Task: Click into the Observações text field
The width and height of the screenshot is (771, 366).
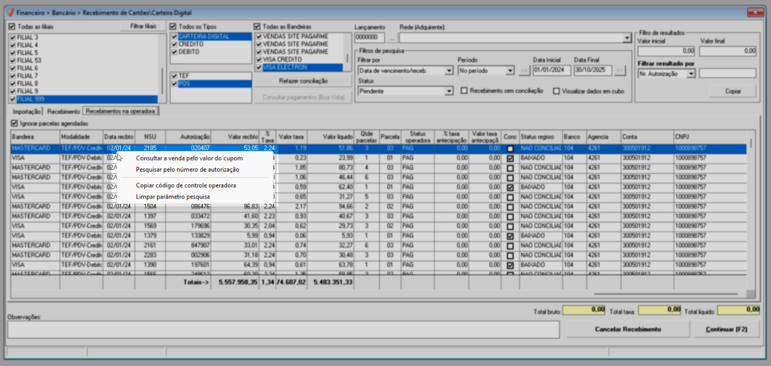Action: 283,330
